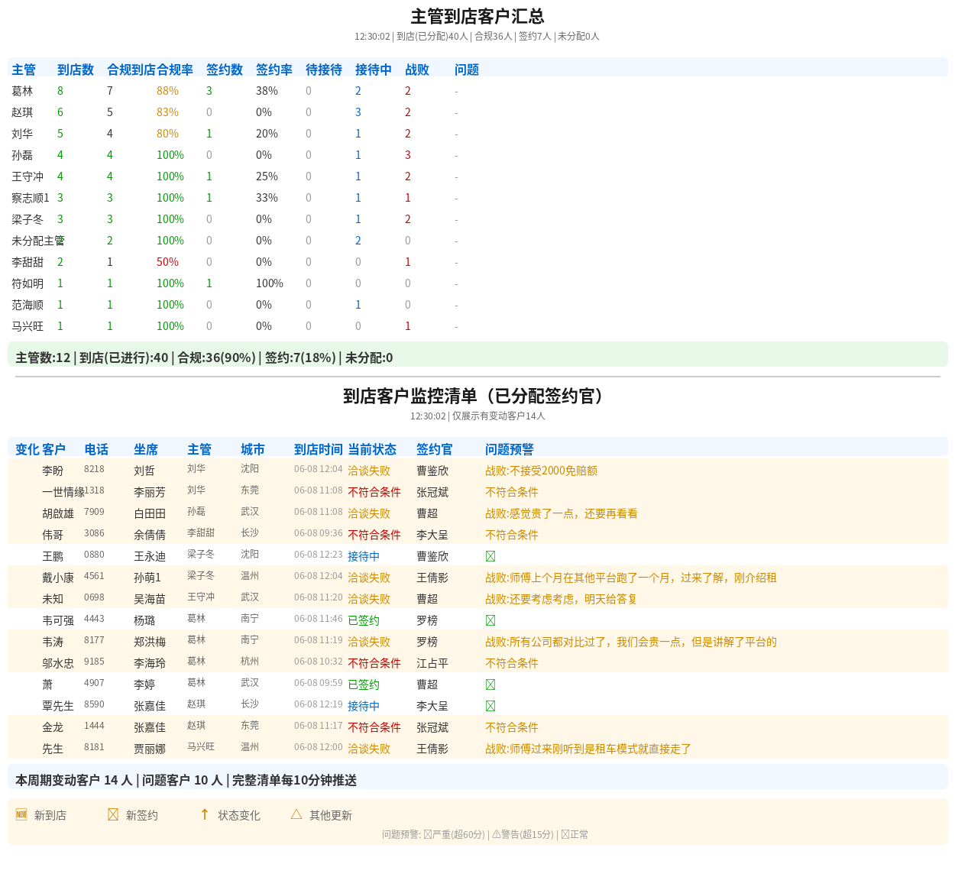Select supervisor 葛林 in the summary table

[x=22, y=91]
